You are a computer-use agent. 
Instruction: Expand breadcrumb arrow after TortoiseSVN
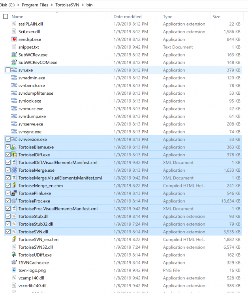coord(83,5)
